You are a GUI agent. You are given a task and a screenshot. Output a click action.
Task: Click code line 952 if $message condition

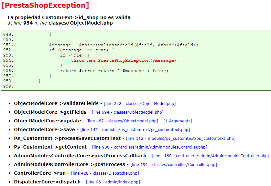click(81, 50)
